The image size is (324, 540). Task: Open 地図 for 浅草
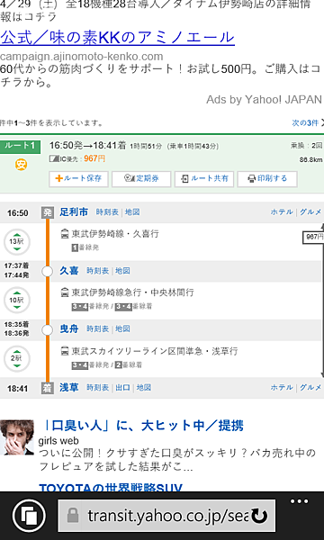[144, 388]
